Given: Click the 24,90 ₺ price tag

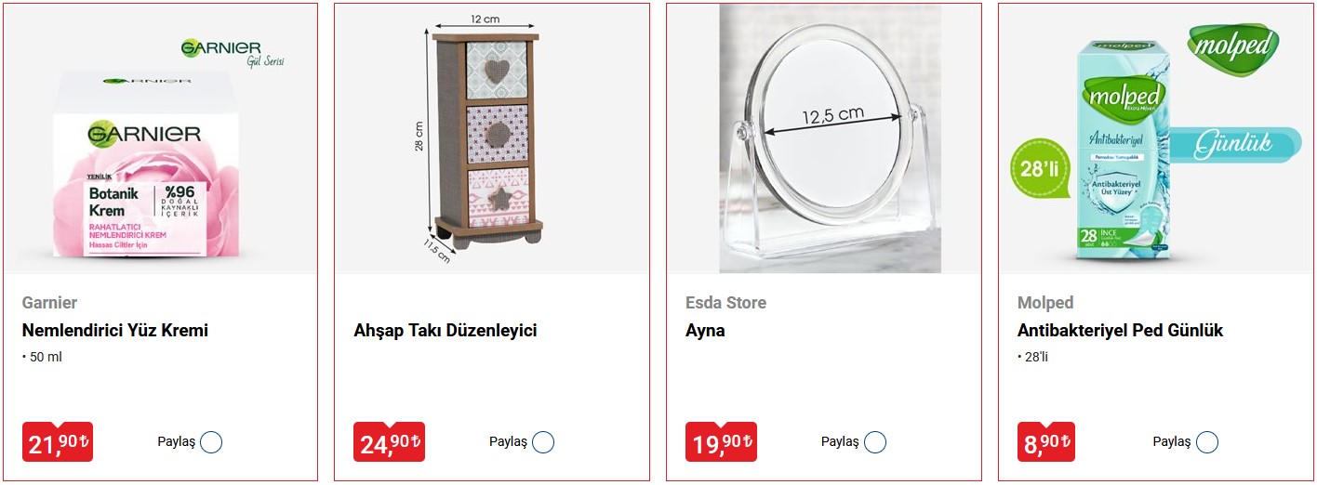Looking at the screenshot, I should pyautogui.click(x=390, y=442).
